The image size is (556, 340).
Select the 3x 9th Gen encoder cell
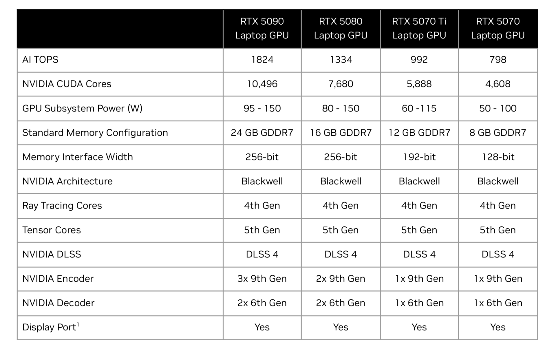tap(262, 279)
